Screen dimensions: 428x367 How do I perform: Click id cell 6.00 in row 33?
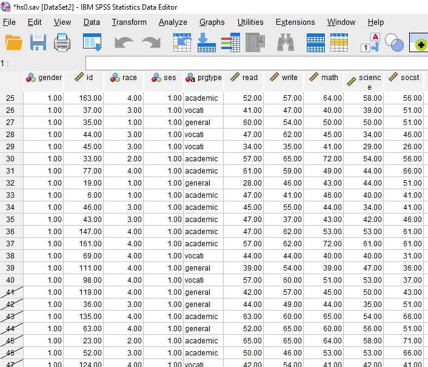[x=84, y=195]
